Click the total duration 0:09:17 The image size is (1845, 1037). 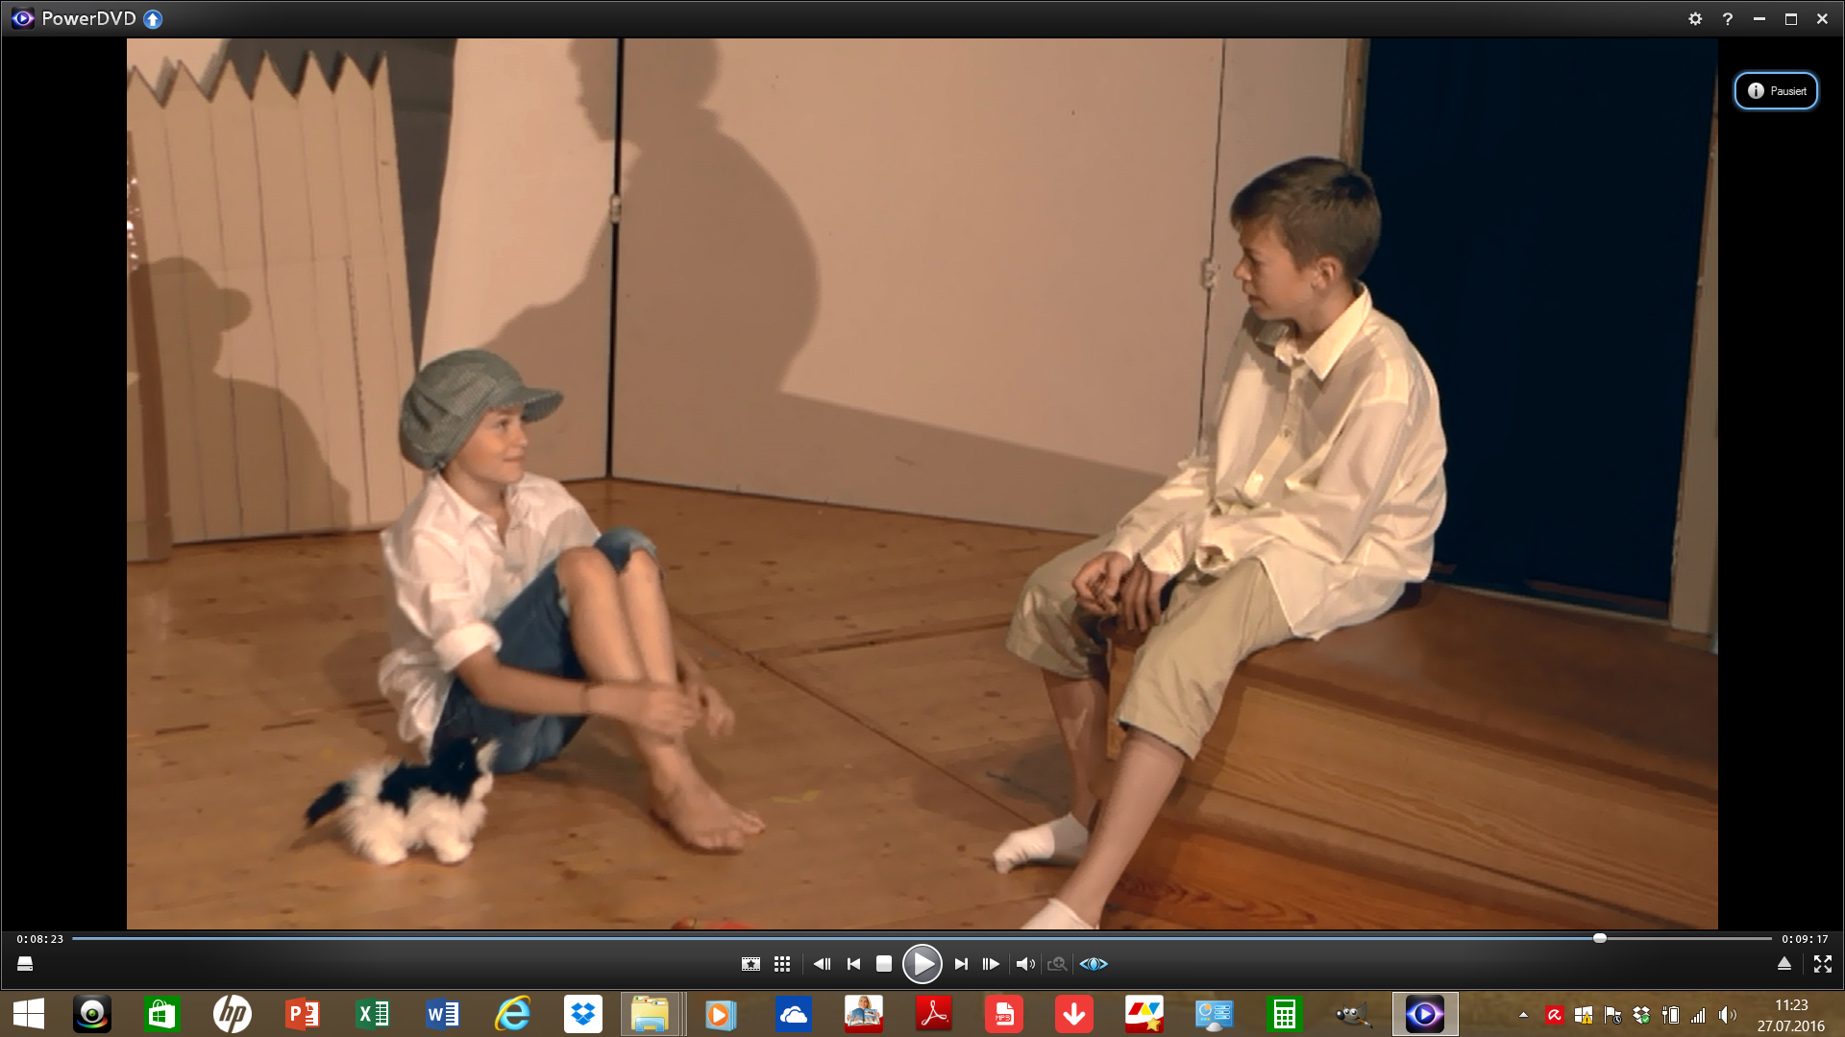1805,939
